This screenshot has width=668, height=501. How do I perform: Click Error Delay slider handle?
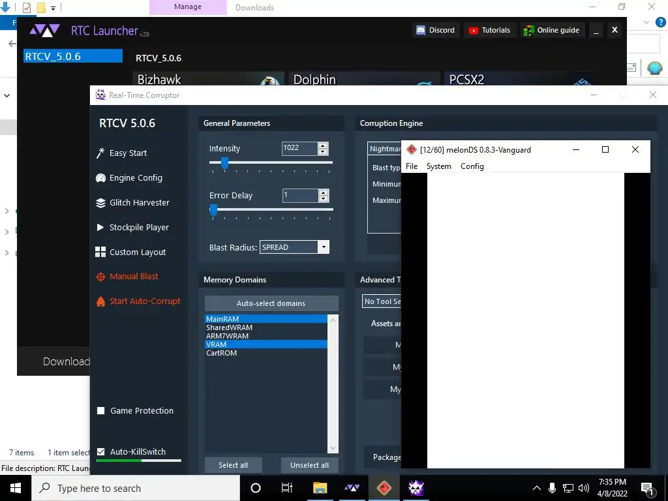(214, 209)
